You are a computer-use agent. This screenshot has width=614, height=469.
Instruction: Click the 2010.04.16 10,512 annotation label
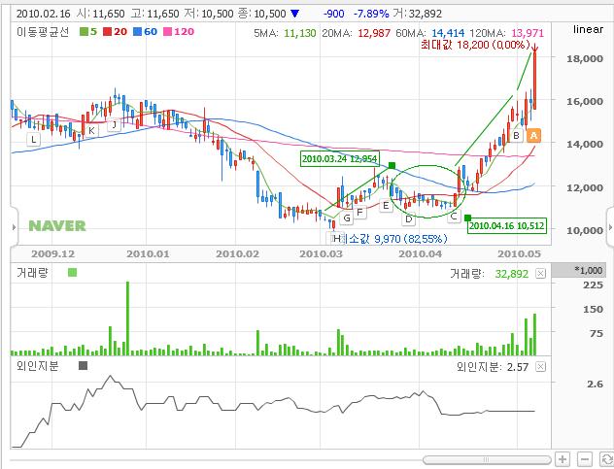coord(505,225)
